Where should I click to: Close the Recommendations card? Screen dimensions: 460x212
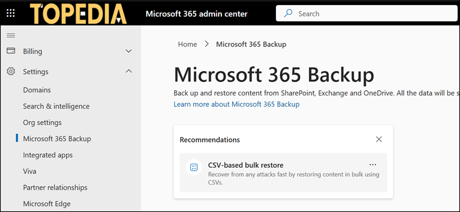(379, 140)
